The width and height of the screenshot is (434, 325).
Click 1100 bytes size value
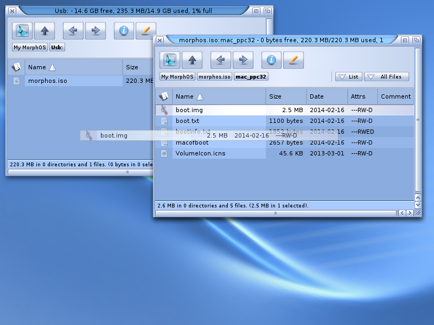(286, 121)
